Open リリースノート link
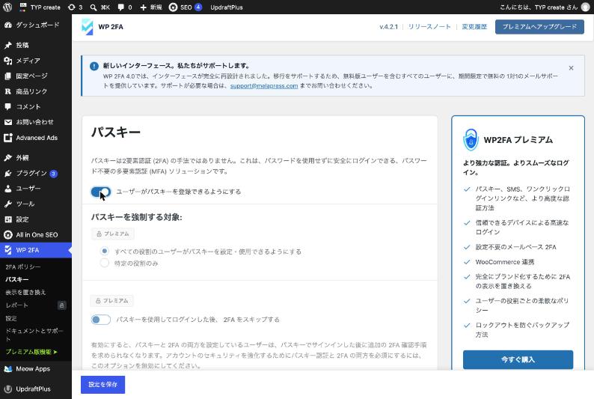Screen dimensions: 594x399 (x=429, y=27)
